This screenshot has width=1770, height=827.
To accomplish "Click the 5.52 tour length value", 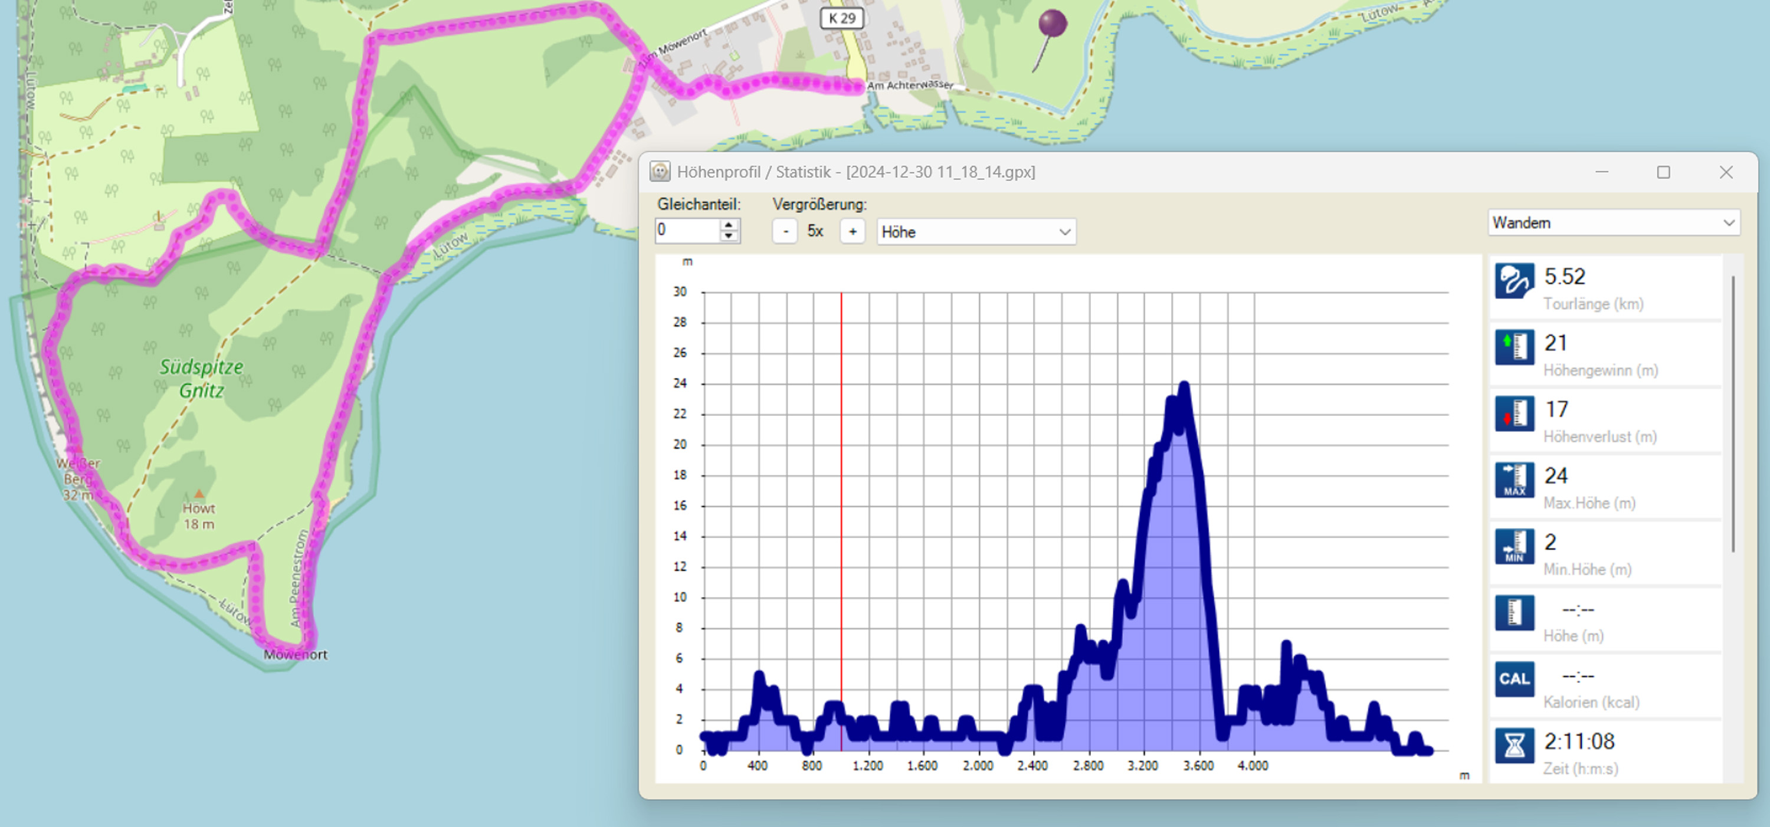I will coord(1565,276).
